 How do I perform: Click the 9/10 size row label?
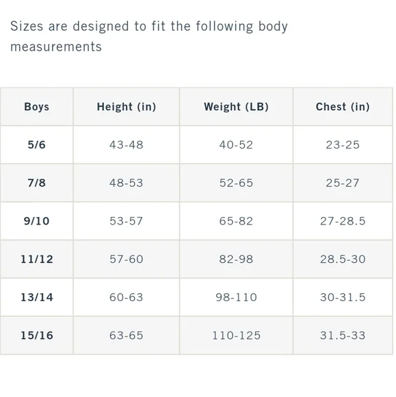coord(37,221)
